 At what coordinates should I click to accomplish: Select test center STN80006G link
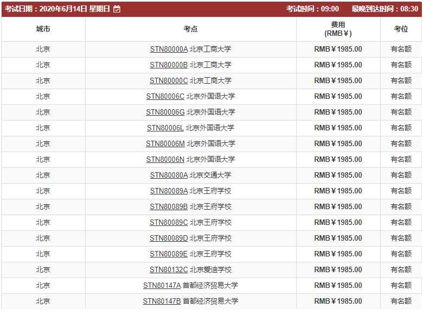(x=165, y=112)
